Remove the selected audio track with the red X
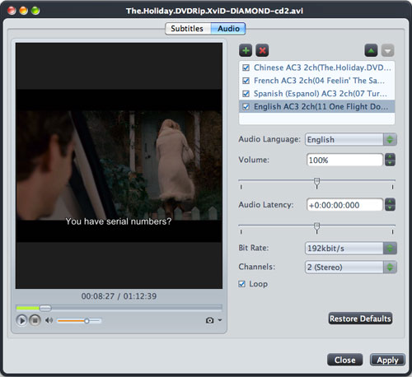The width and height of the screenshot is (412, 377). (x=262, y=50)
